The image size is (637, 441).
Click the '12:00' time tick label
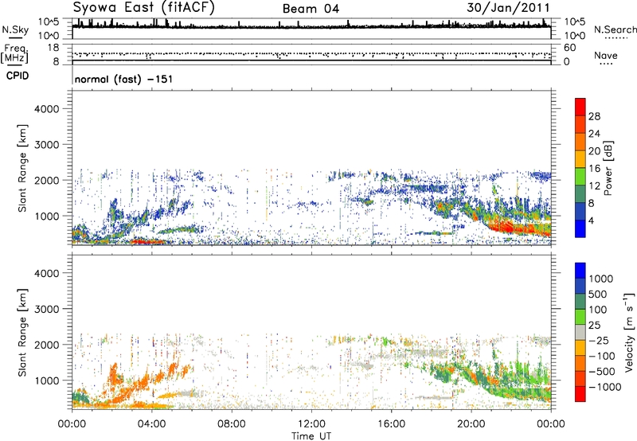[x=311, y=424]
